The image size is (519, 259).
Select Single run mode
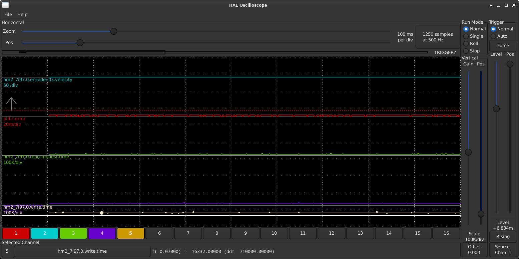click(466, 36)
